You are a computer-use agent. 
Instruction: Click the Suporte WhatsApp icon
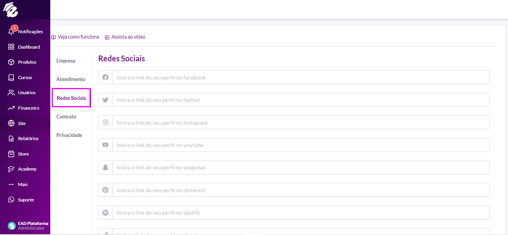[x=11, y=200]
